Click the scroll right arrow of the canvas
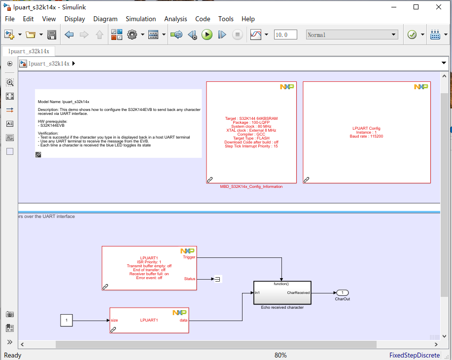The image size is (452, 360). pyautogui.click(x=436, y=344)
